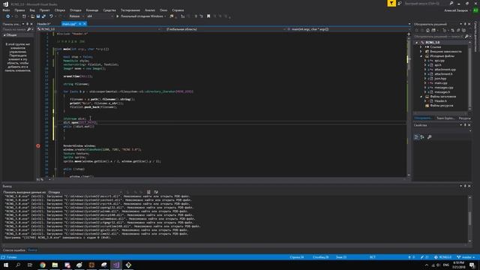Click the Properties categorized view icon
This screenshot has height=270, width=480.
coord(416,137)
